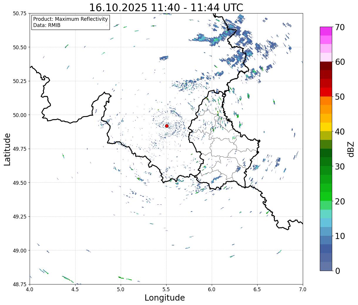
Task: Click the colorbar tick label '0'
Action: tap(337, 271)
